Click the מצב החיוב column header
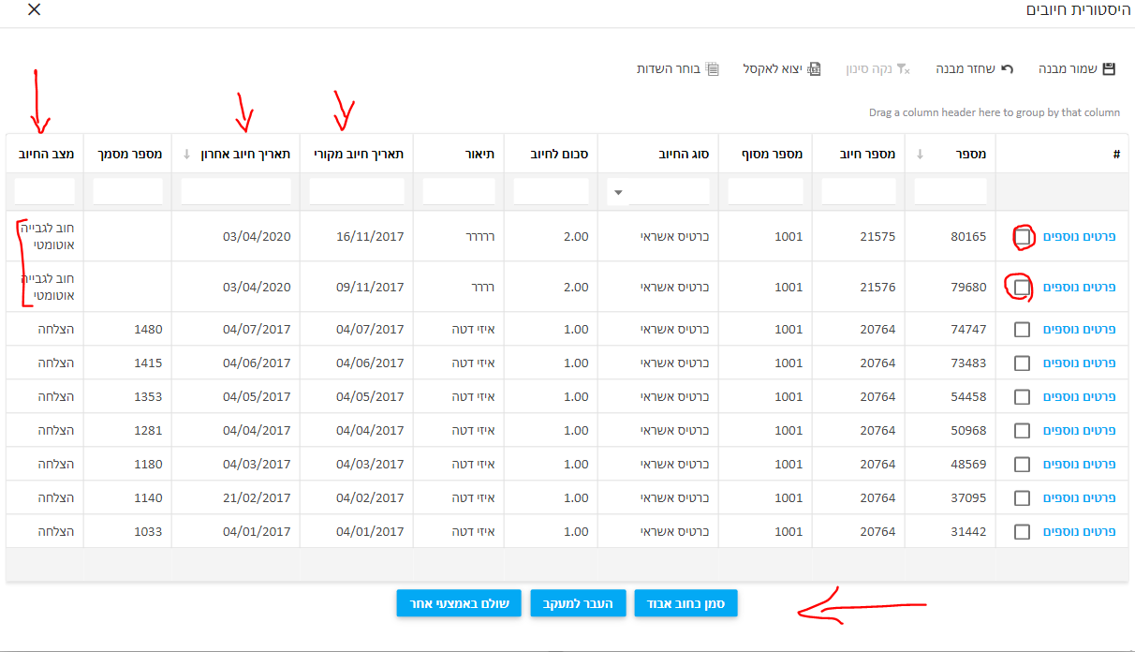Viewport: 1135px width, 652px height. pos(45,154)
